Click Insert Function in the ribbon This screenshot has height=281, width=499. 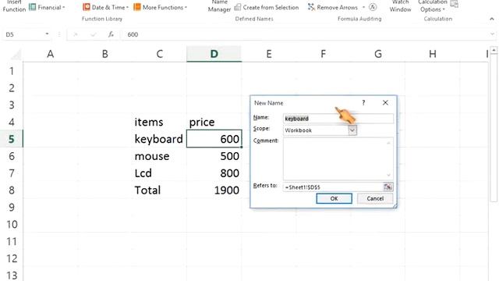tap(14, 6)
